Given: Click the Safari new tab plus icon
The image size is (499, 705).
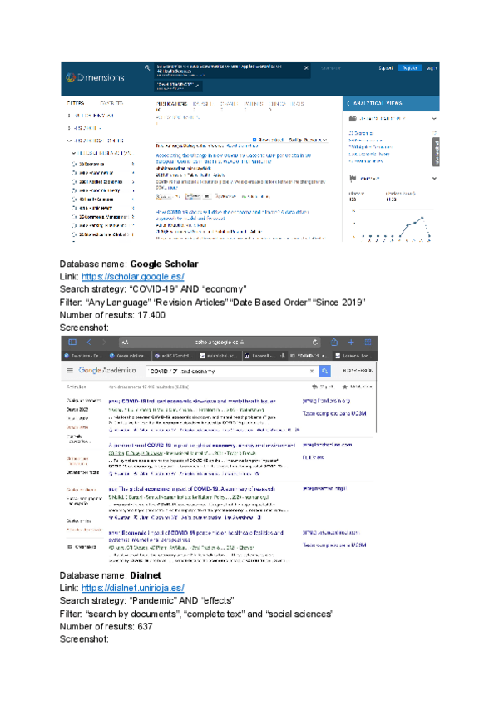Looking at the screenshot, I should click(x=351, y=343).
